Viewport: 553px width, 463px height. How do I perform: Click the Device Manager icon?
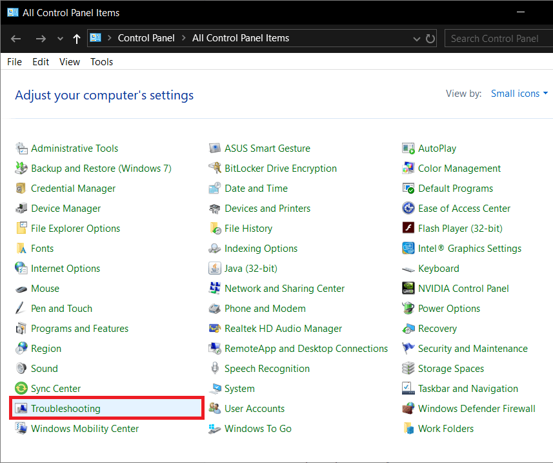21,209
